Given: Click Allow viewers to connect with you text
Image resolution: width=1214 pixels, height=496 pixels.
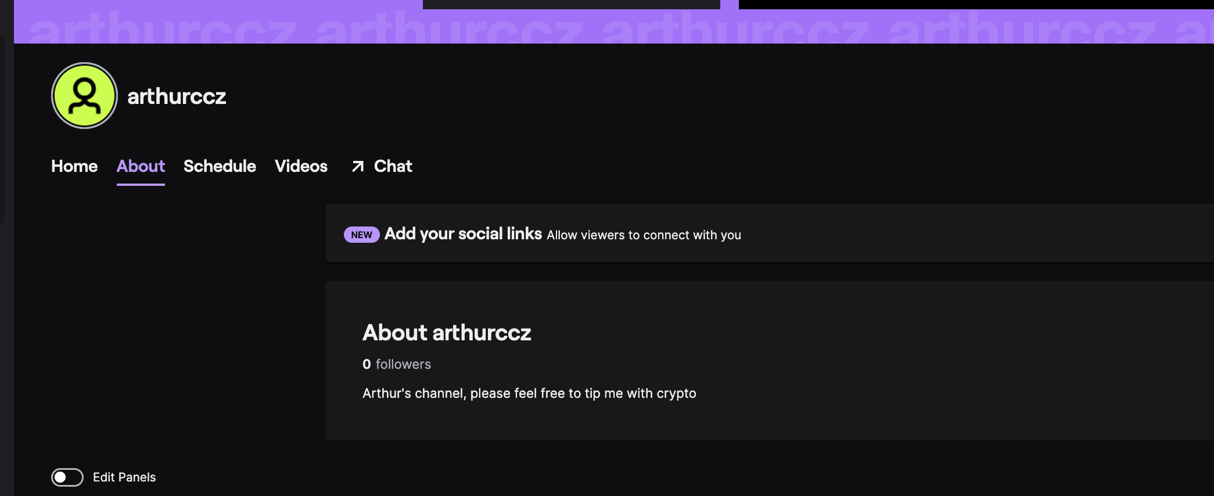Looking at the screenshot, I should [644, 235].
